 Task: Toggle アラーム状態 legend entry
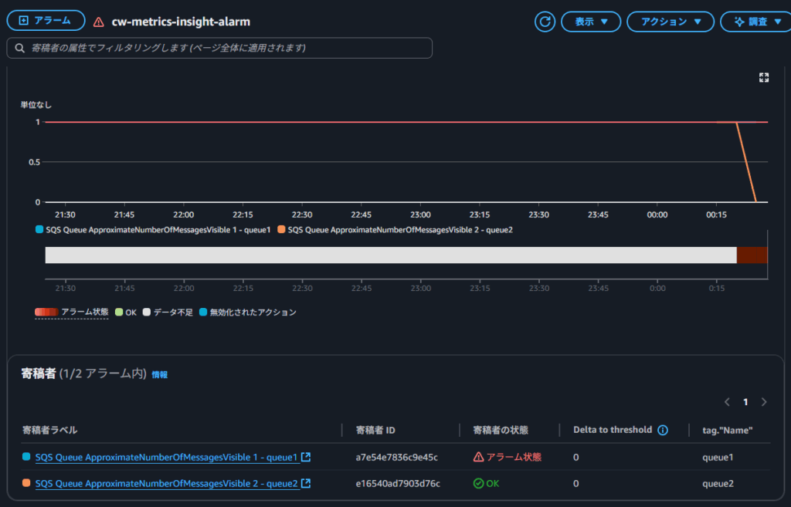pyautogui.click(x=71, y=312)
